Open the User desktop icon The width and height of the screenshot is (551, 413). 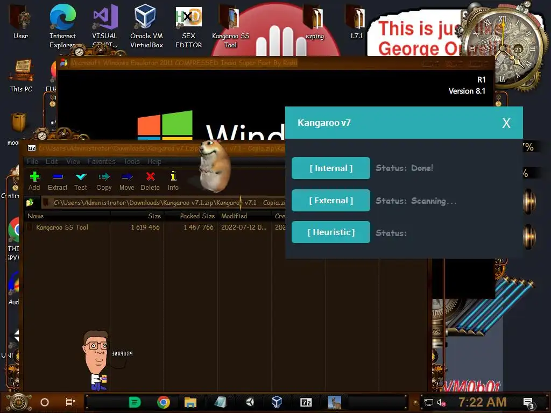21,22
